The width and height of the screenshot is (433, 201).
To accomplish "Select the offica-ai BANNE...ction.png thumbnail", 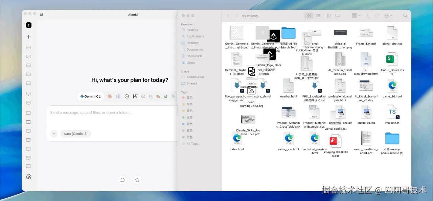I will pos(340,33).
